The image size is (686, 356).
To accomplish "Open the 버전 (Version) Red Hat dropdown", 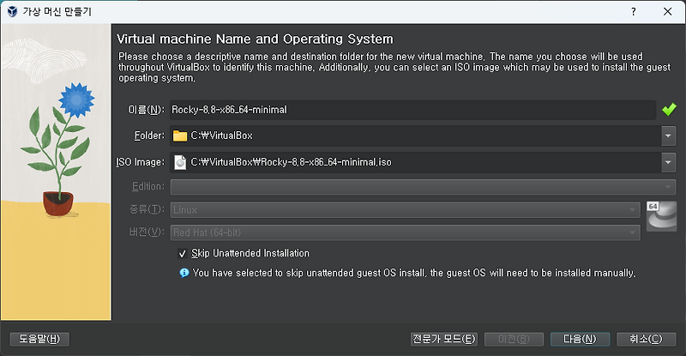I will (405, 232).
